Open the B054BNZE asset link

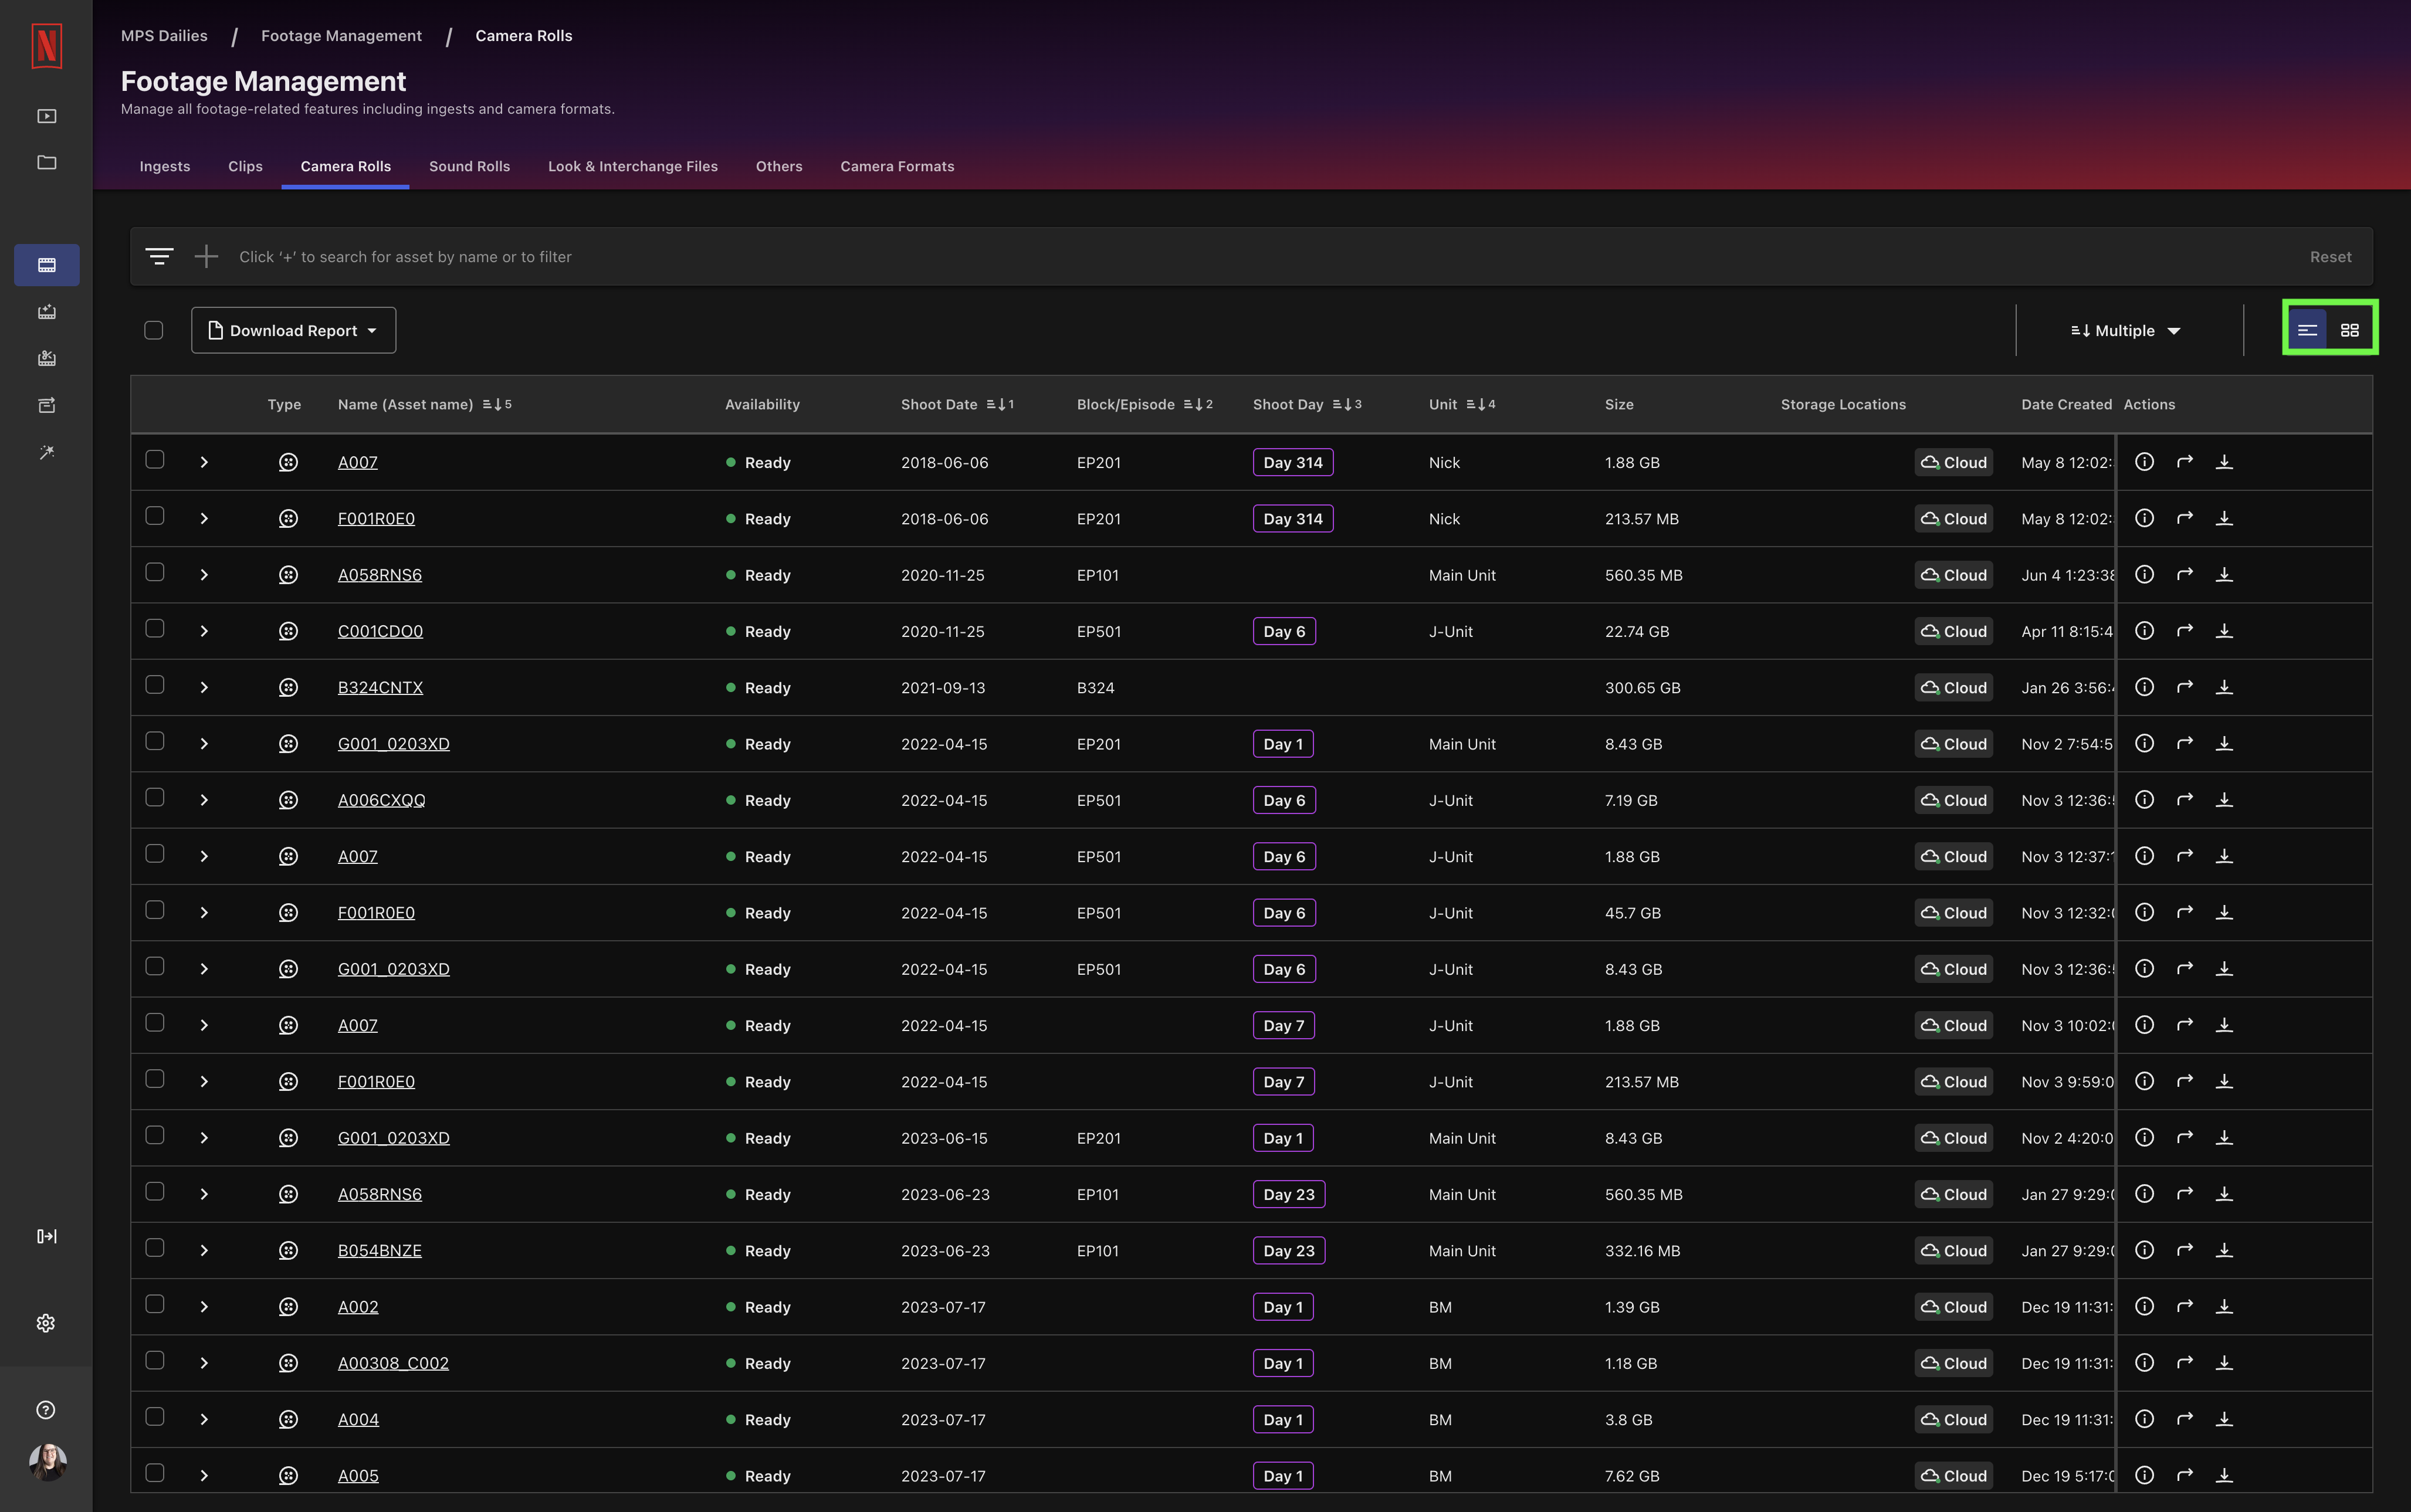[x=379, y=1250]
